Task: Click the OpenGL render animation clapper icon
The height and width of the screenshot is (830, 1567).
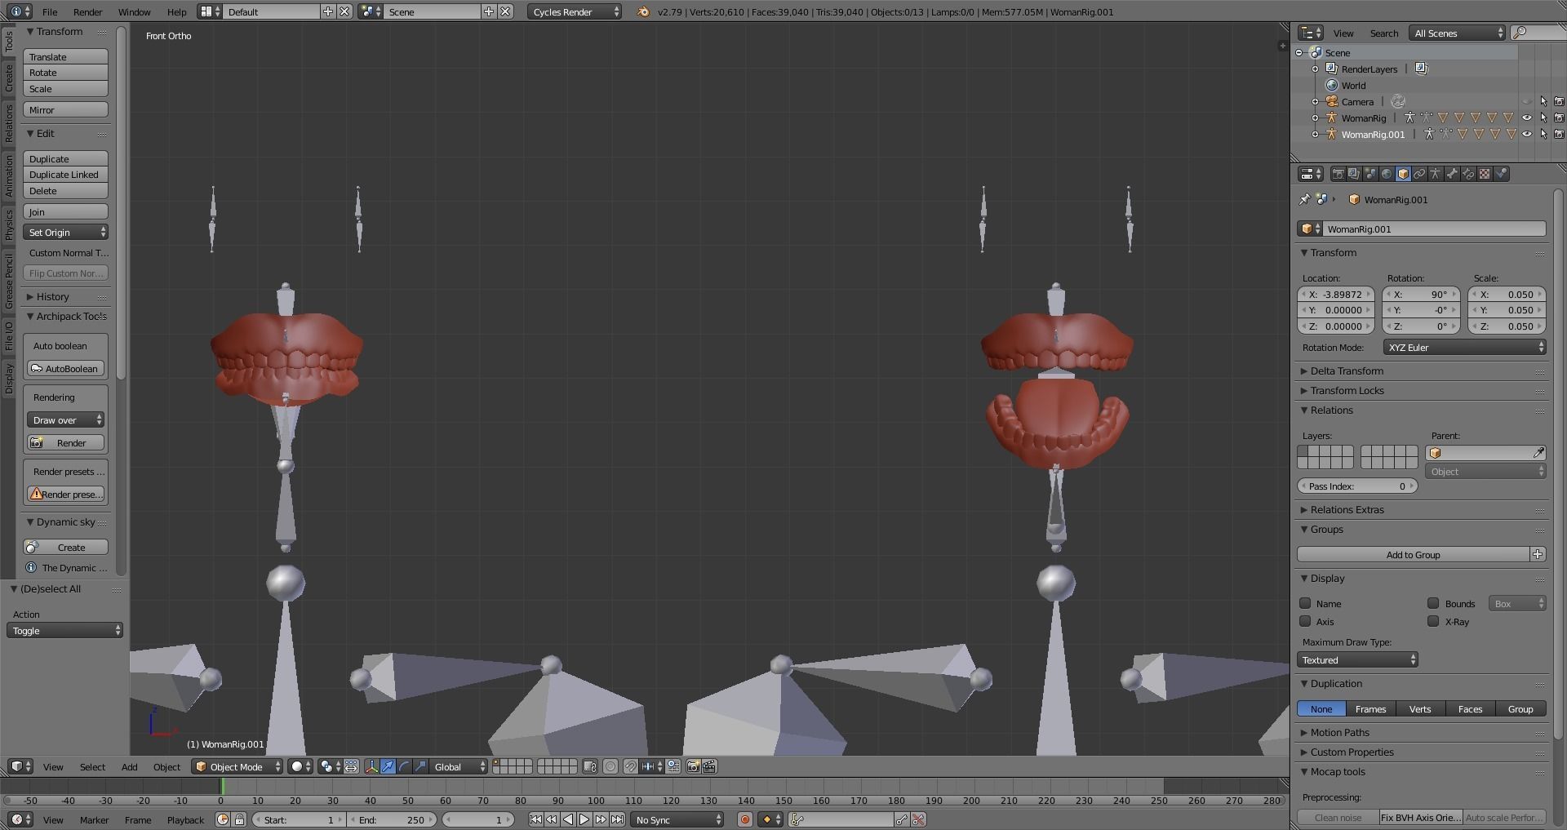Action: tap(709, 766)
